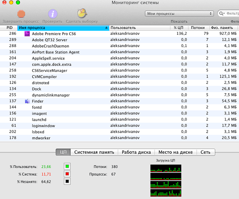Select the mdworker process
Screen dimensions: 239x199
coord(41,138)
